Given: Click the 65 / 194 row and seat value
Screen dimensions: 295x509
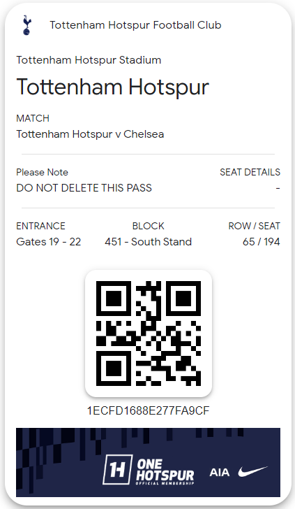Looking at the screenshot, I should (x=262, y=242).
